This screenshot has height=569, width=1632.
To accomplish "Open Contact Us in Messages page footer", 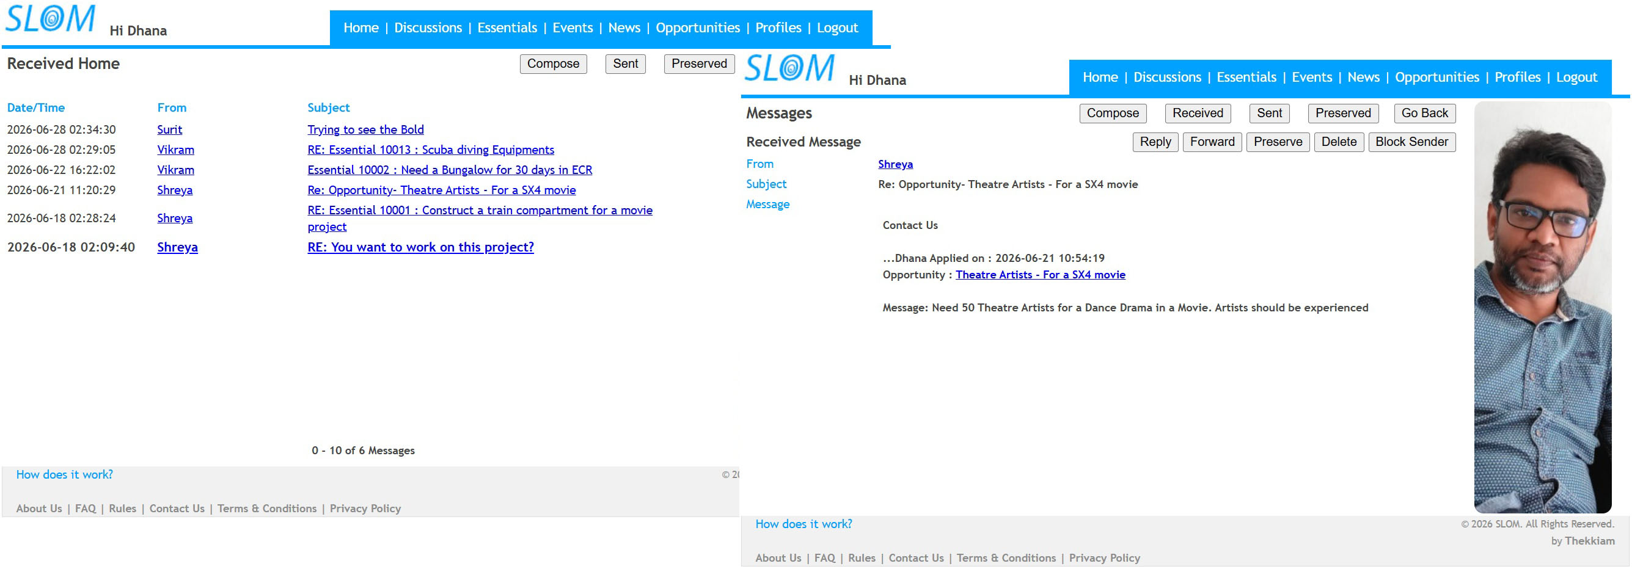I will 916,558.
